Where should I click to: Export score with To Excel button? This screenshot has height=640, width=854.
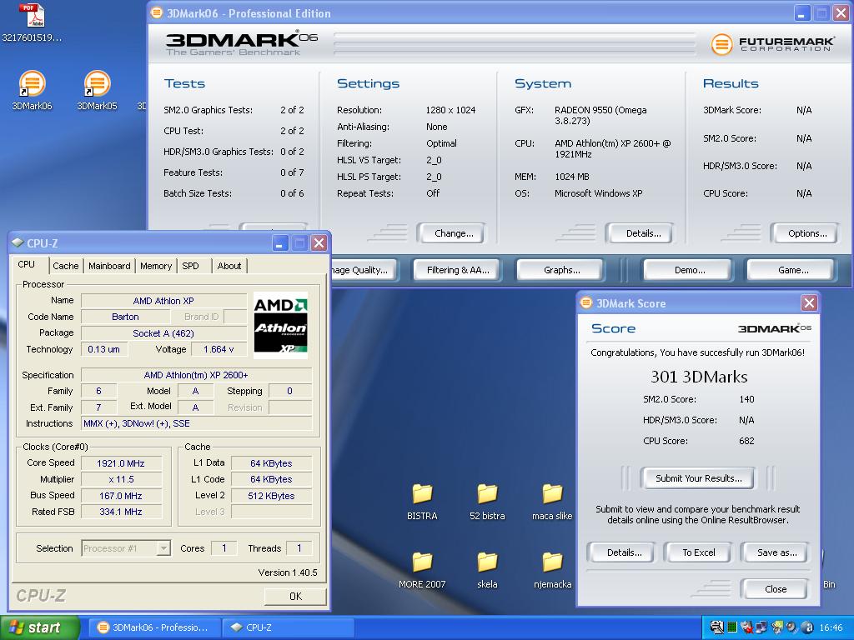[x=698, y=552]
